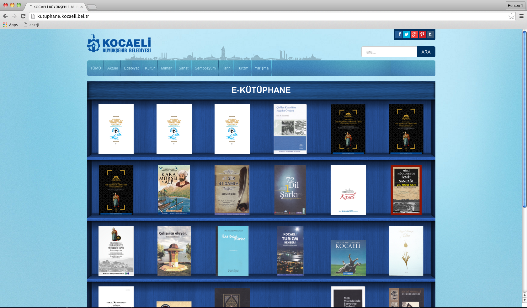Click the page vertical scrollbar
This screenshot has height=308, width=527.
tap(524, 119)
